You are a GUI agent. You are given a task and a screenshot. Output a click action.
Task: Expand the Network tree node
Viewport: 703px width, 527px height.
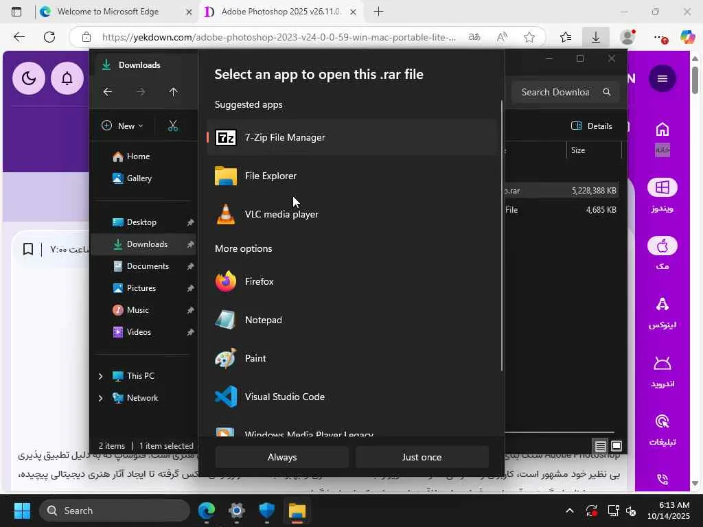100,398
